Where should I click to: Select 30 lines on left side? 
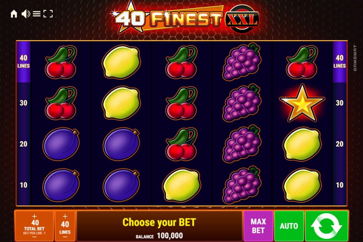tap(24, 103)
